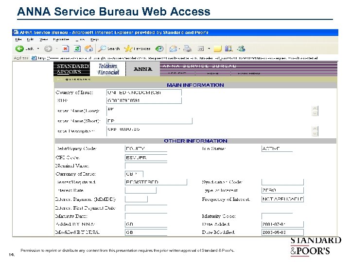
Task: Open the Favorites menu
Action: tap(61, 39)
